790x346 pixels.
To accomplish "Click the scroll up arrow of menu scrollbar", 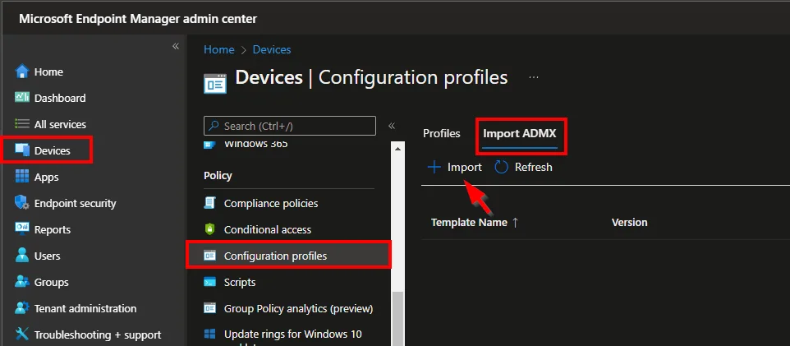I will (x=397, y=148).
